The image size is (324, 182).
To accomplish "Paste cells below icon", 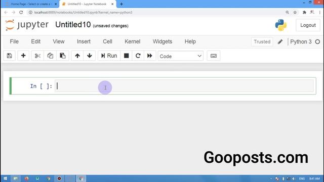I will pyautogui.click(x=62, y=56).
